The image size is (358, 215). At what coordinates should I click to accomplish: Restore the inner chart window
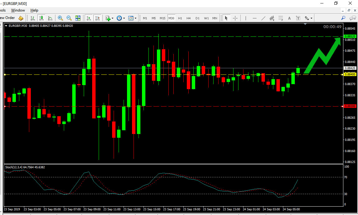[349, 11]
